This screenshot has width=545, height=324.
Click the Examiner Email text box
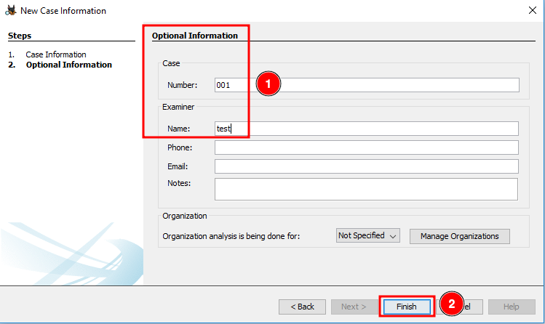click(366, 166)
